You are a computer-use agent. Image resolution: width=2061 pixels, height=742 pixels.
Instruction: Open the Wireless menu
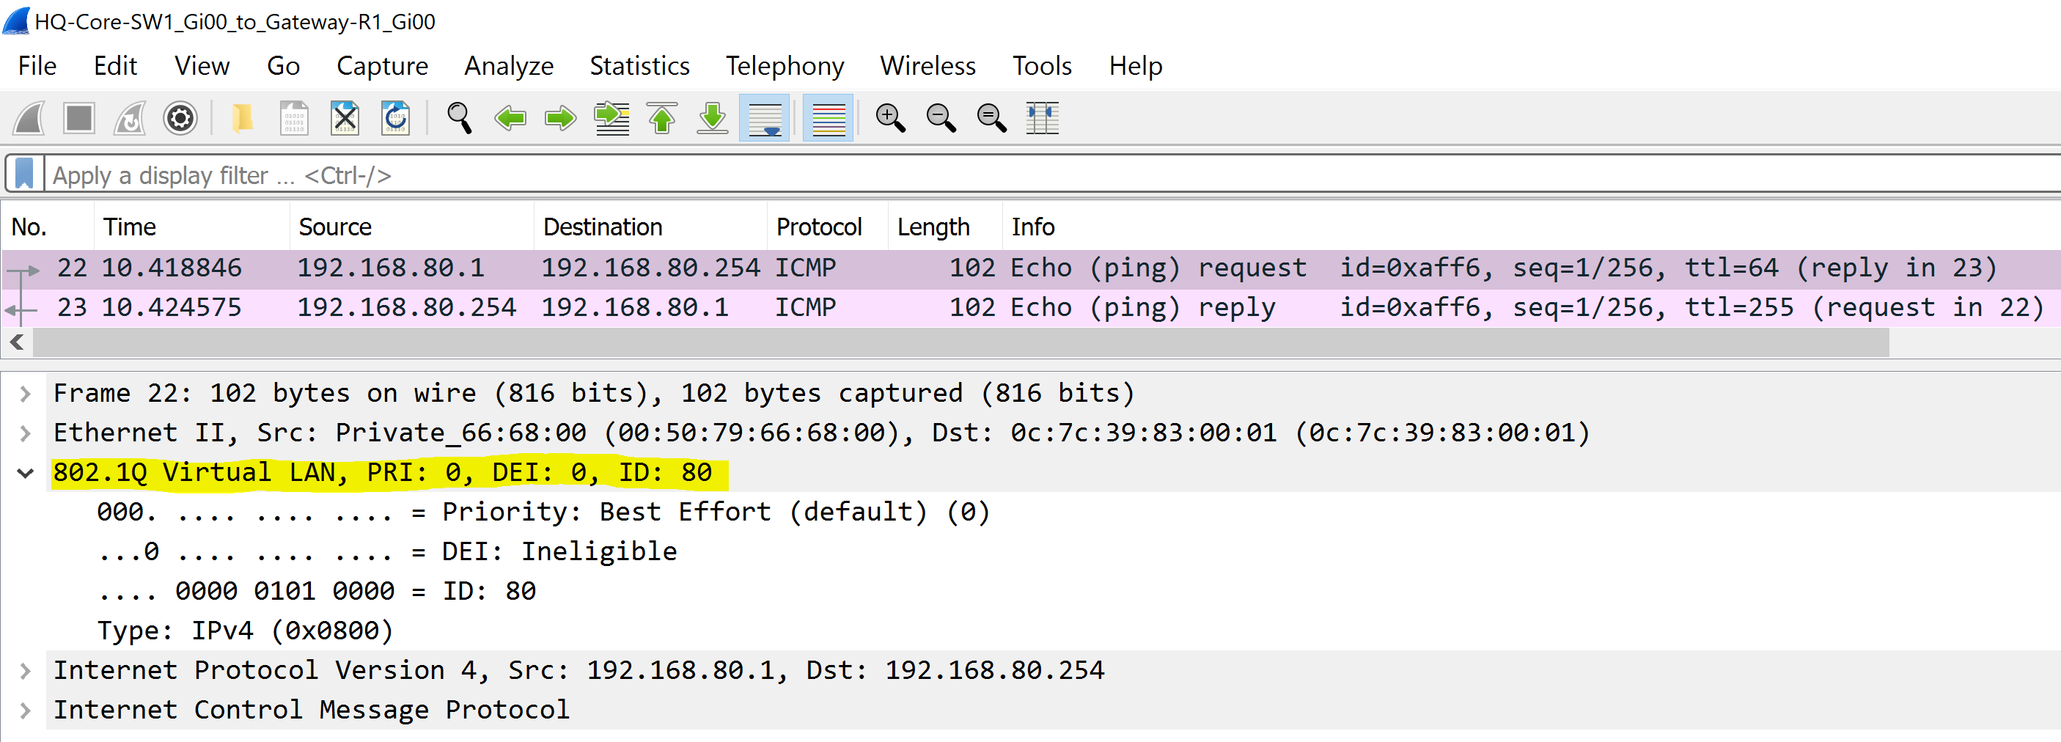[x=928, y=66]
